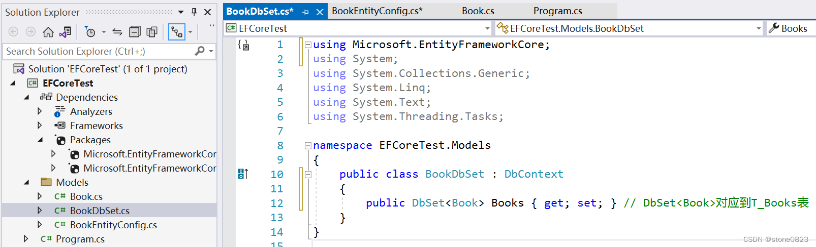Click the disabled Forward navigation arrow
This screenshot has height=247, width=816.
pyautogui.click(x=30, y=32)
